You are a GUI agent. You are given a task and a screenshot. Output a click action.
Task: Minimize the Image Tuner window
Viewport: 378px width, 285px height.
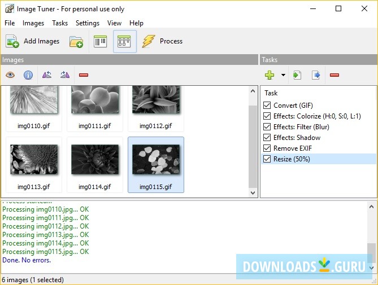(313, 8)
